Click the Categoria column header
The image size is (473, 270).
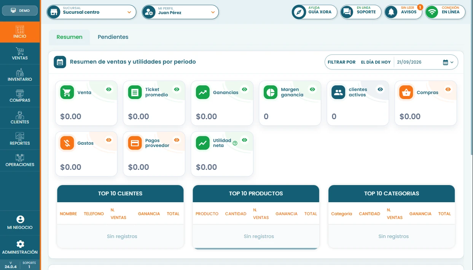[x=342, y=214]
